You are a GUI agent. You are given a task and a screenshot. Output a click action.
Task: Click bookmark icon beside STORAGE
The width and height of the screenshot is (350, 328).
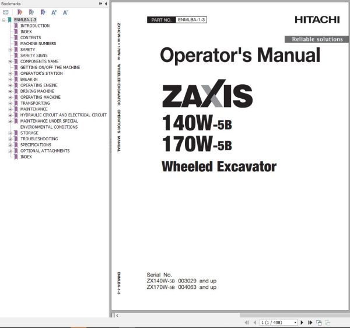point(16,133)
